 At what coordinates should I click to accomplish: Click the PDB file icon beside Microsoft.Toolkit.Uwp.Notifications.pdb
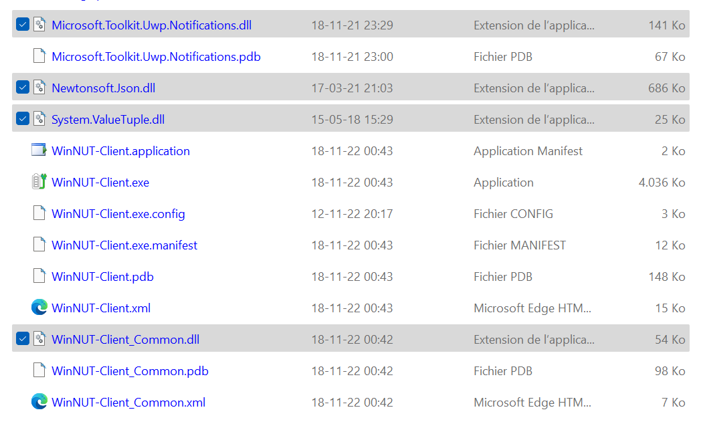39,56
